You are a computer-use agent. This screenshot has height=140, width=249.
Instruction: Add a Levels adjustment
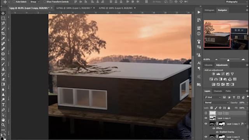click(x=218, y=74)
